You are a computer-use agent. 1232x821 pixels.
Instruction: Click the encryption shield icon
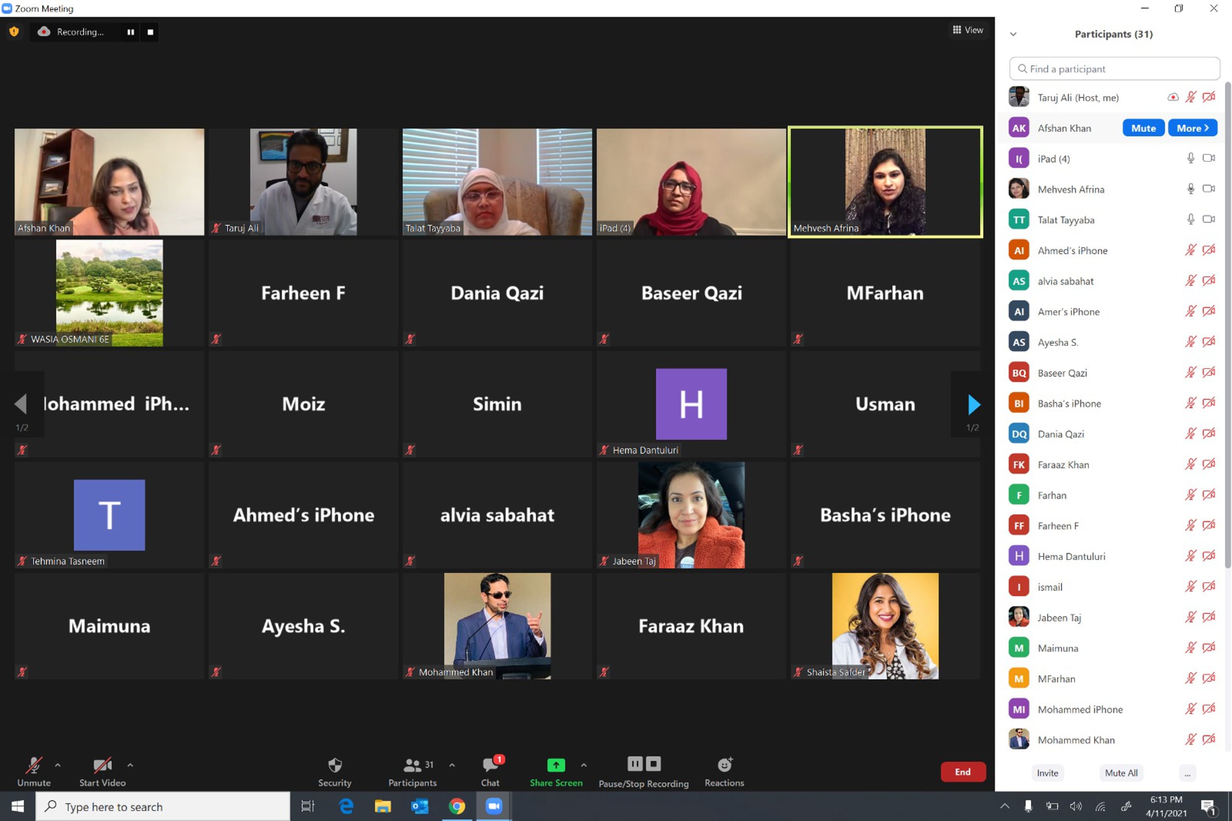(x=14, y=31)
